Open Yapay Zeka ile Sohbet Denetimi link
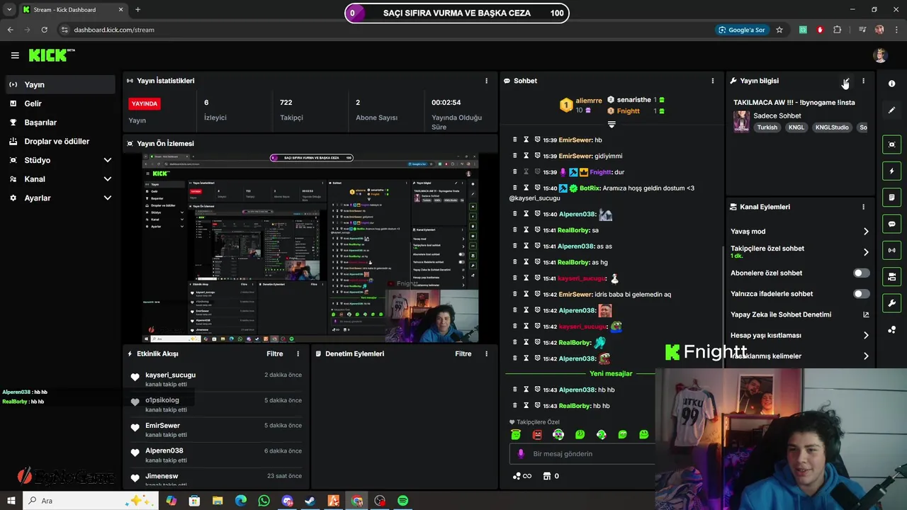 (800, 314)
